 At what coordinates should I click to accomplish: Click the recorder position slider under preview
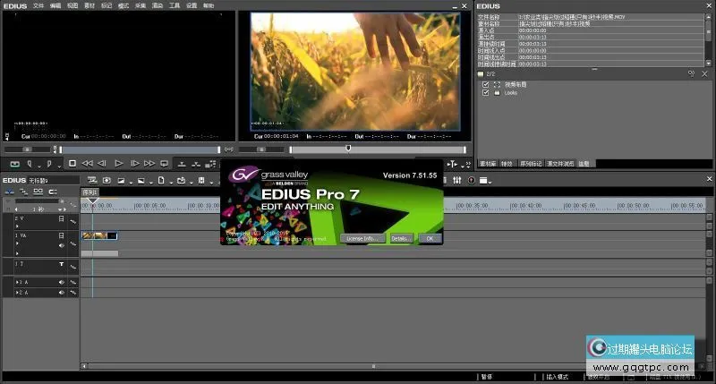pyautogui.click(x=349, y=149)
